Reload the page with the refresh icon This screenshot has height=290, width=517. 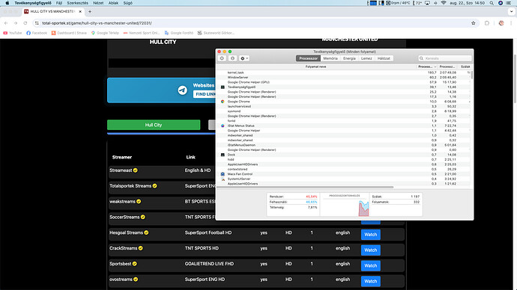tap(25, 23)
